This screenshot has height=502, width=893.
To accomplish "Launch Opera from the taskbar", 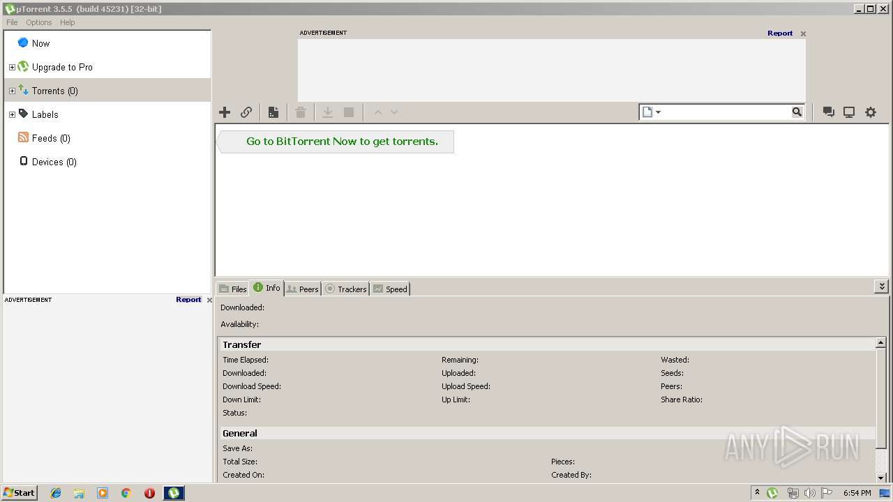I will click(x=149, y=493).
